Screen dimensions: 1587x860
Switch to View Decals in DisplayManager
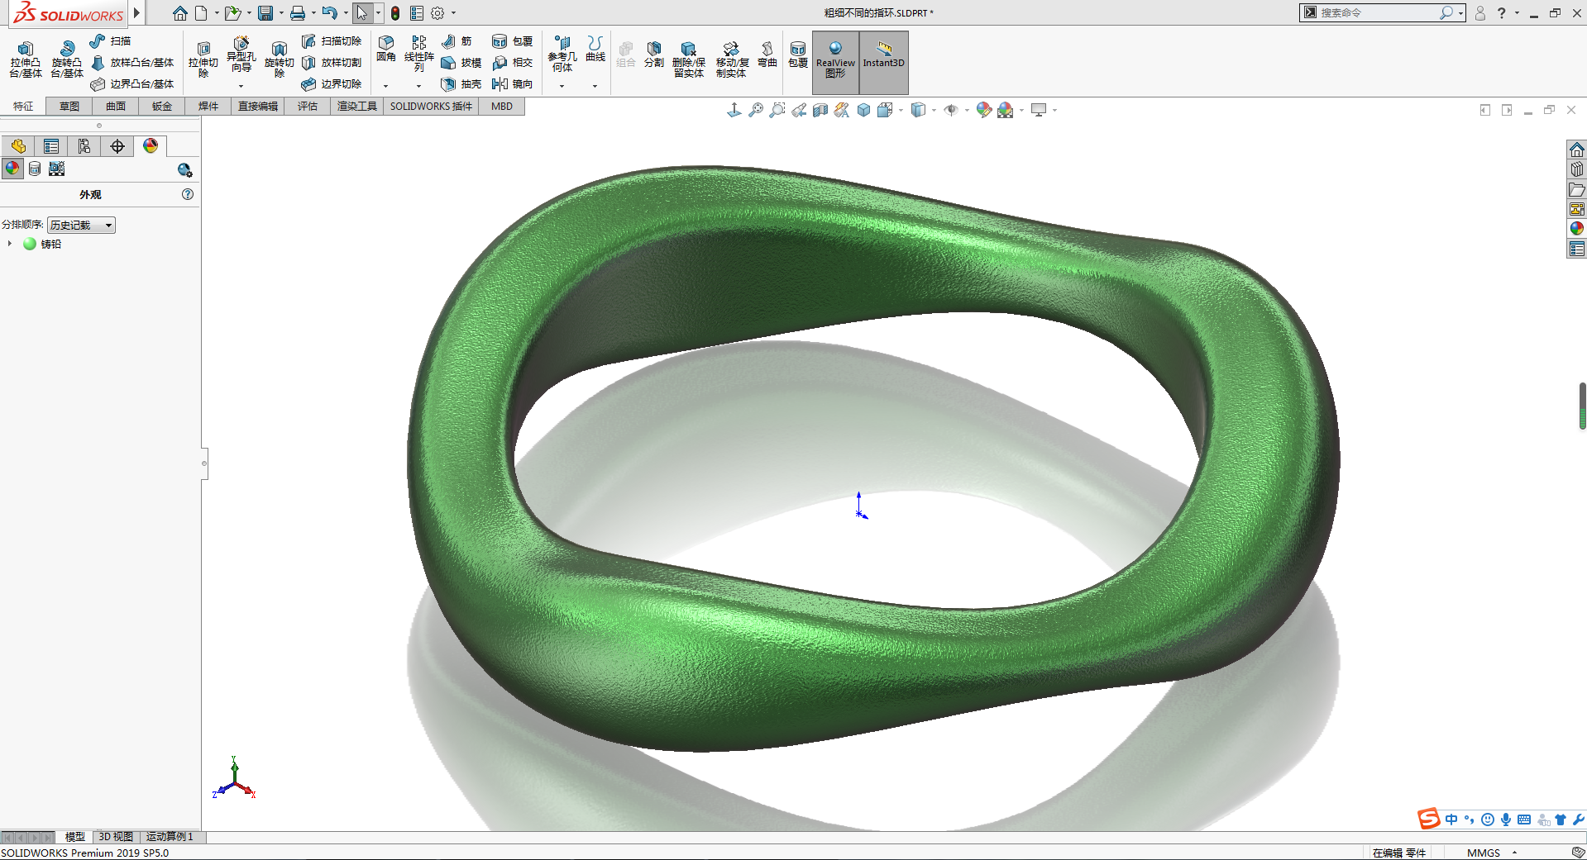(35, 169)
